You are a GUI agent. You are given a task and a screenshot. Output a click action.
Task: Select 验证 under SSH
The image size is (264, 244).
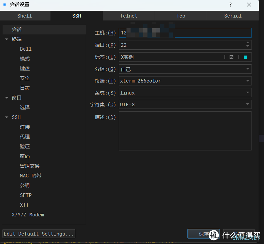click(25, 147)
